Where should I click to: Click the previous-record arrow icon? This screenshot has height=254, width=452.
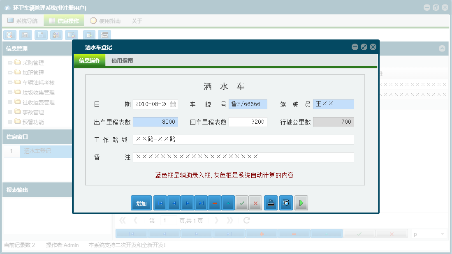pyautogui.click(x=173, y=203)
